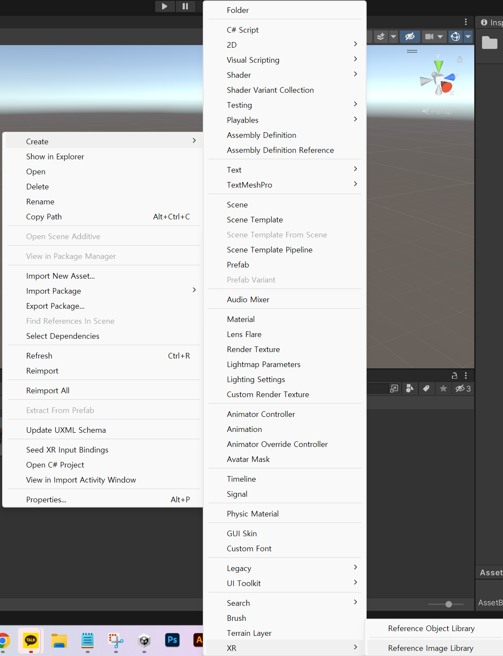Switch to Unity via taskbar icon
The width and height of the screenshot is (503, 656).
pos(144,641)
